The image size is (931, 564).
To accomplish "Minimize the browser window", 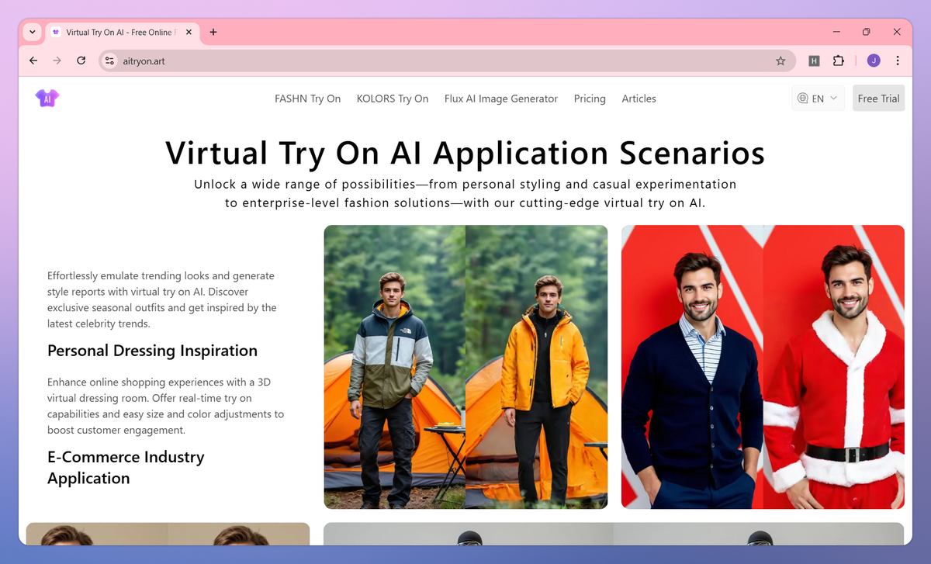I will (x=836, y=32).
